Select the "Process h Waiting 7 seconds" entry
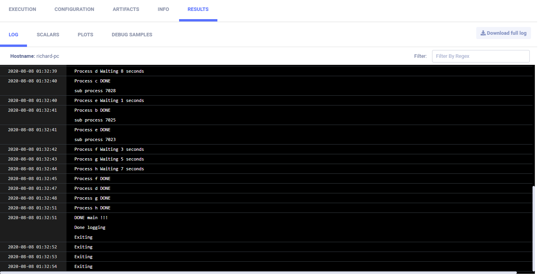This screenshot has height=275, width=538. point(109,169)
